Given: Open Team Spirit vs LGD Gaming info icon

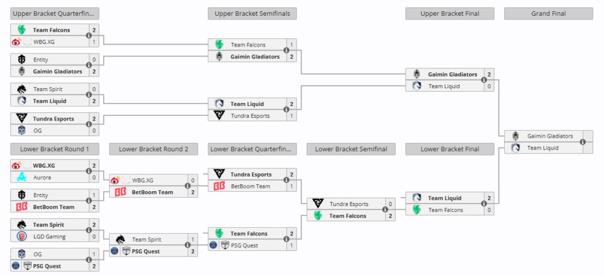Looking at the screenshot, I should [89, 231].
